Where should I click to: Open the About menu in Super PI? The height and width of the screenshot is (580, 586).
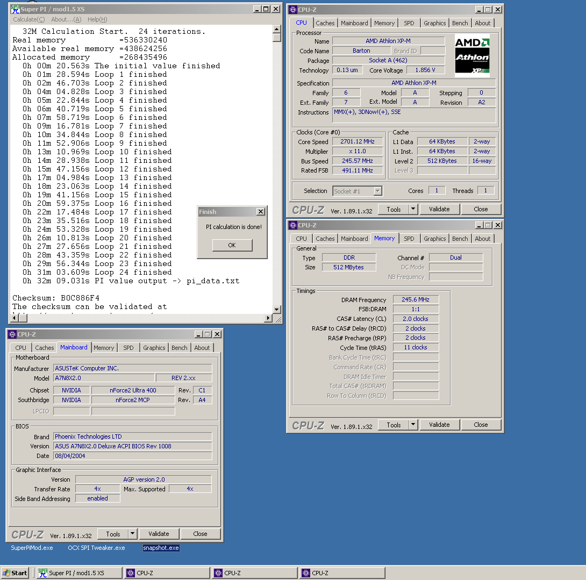tap(66, 19)
